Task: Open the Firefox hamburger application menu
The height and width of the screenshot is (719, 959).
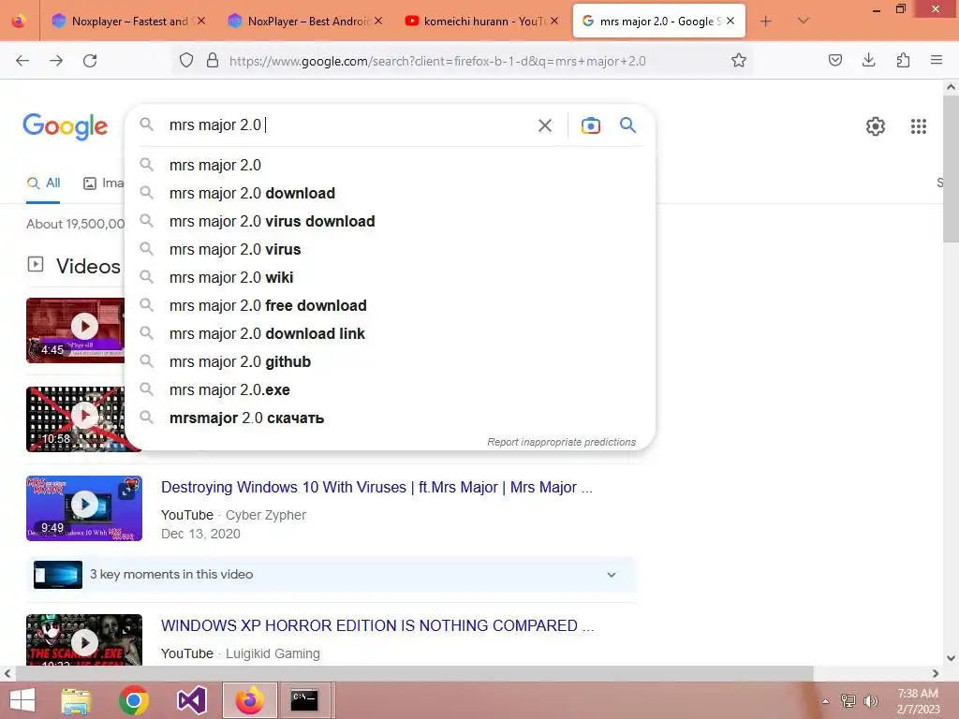Action: [937, 60]
